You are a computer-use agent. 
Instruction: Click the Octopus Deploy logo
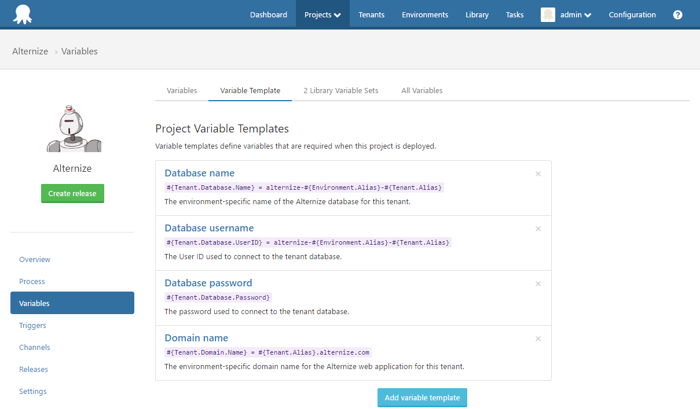click(23, 14)
